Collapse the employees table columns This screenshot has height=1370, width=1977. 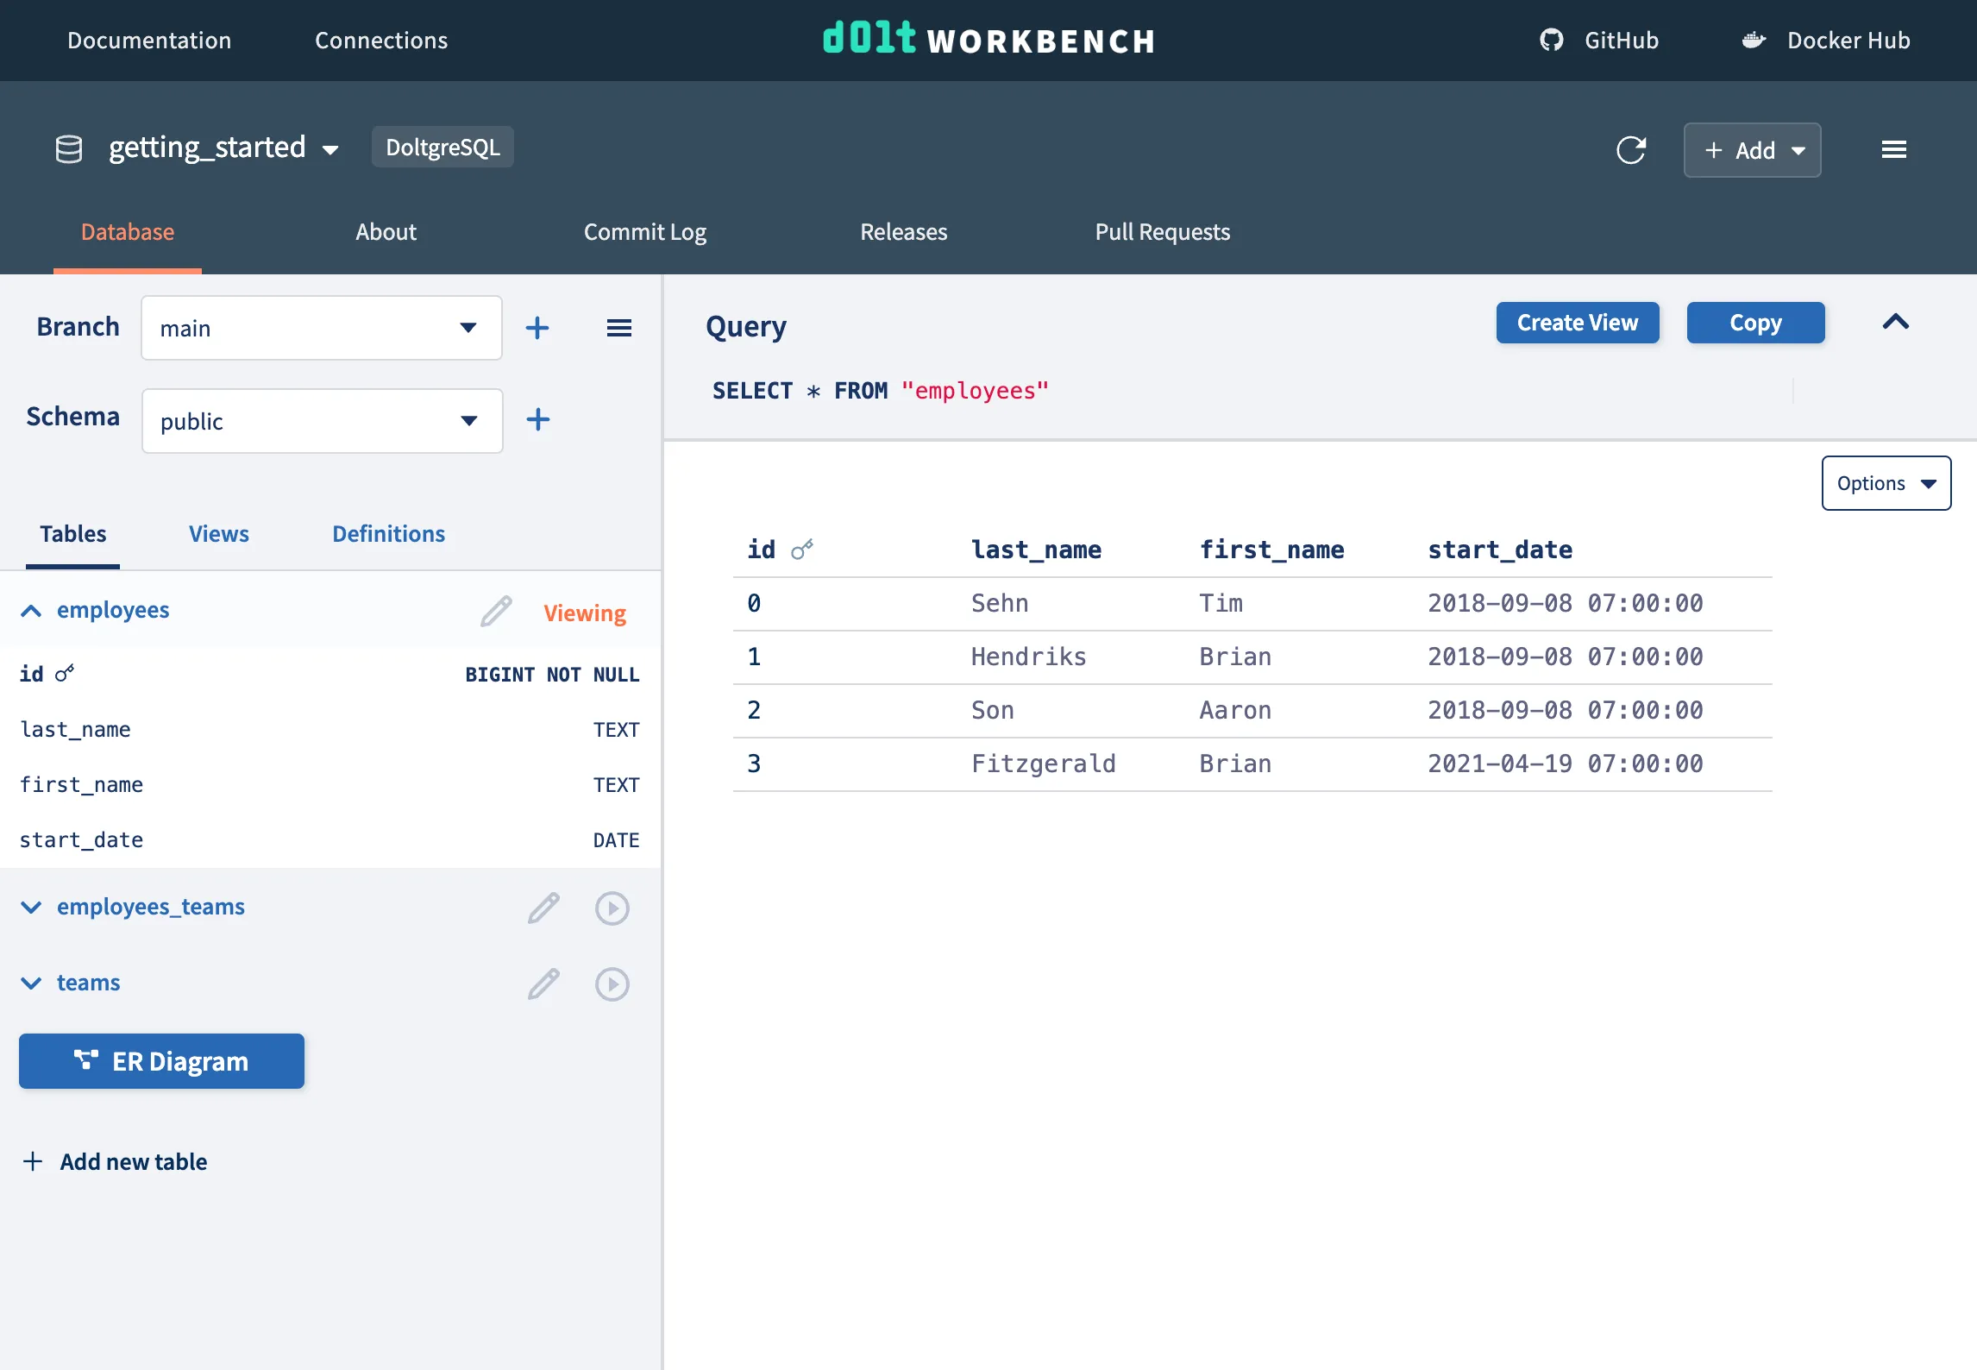click(x=31, y=611)
